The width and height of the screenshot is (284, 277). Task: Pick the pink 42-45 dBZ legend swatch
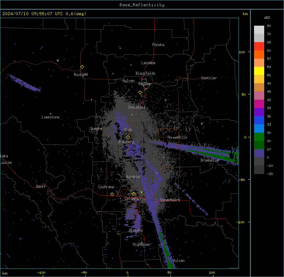click(x=259, y=95)
